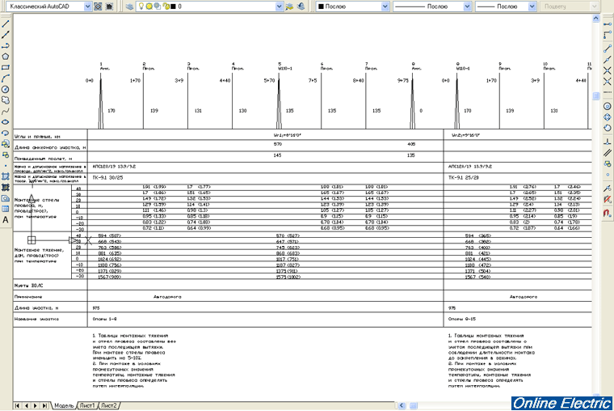Select the Arc tool

[x=6, y=78]
